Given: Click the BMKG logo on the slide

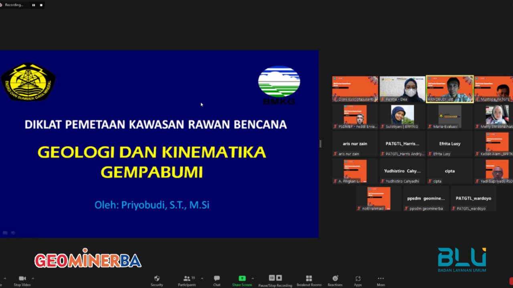Looking at the screenshot, I should pyautogui.click(x=279, y=85).
